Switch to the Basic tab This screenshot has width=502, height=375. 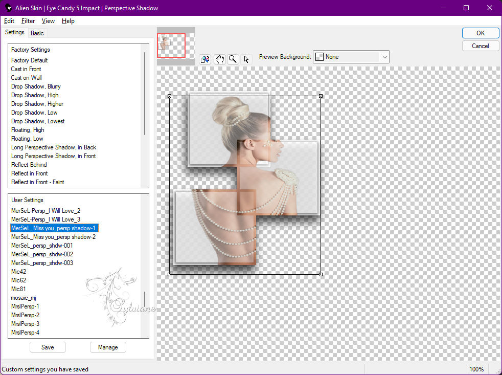click(37, 33)
